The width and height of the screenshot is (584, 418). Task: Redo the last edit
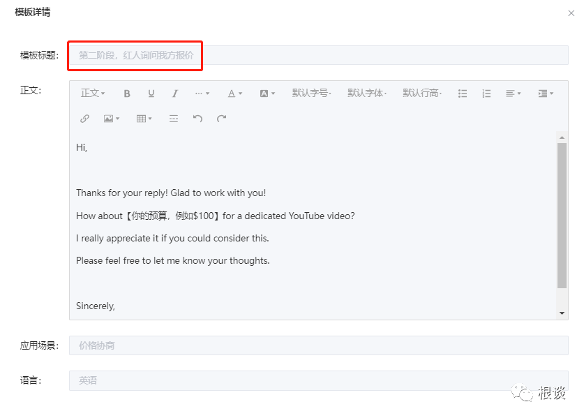[x=222, y=119]
